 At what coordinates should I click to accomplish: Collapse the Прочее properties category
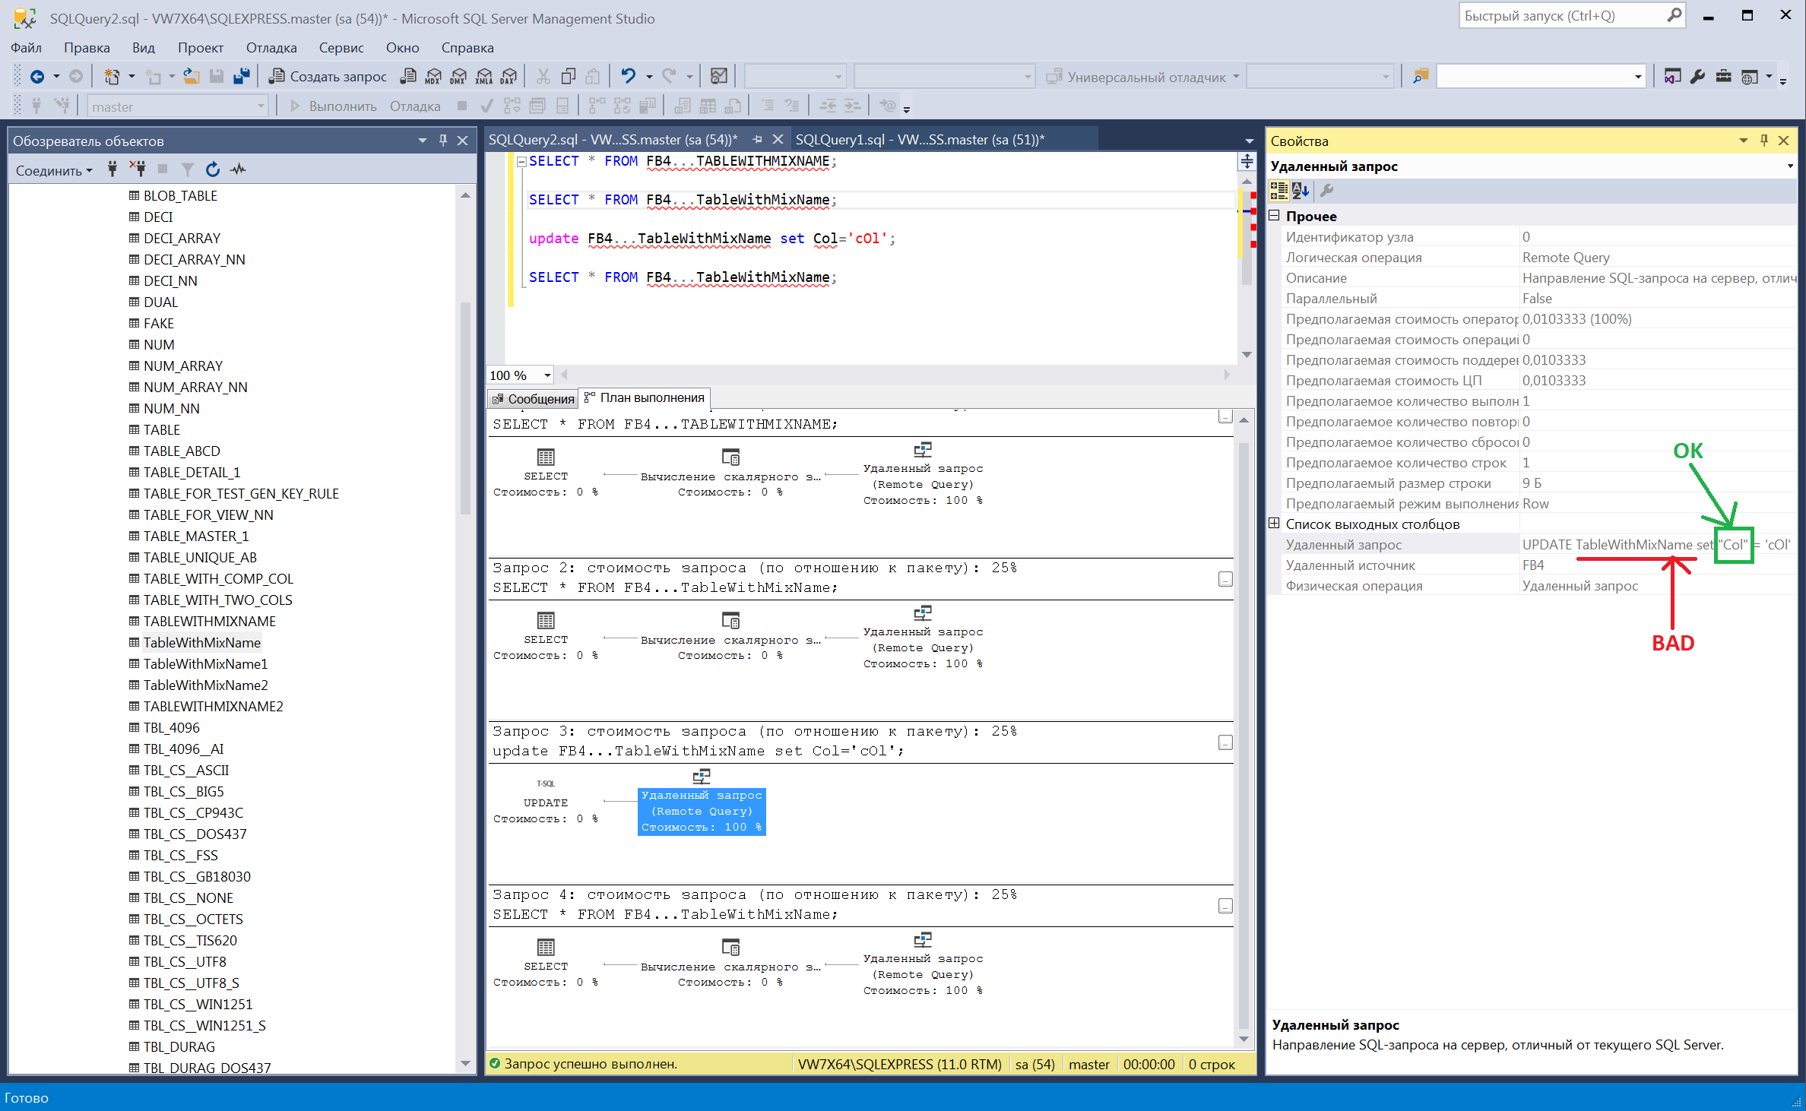pyautogui.click(x=1275, y=216)
